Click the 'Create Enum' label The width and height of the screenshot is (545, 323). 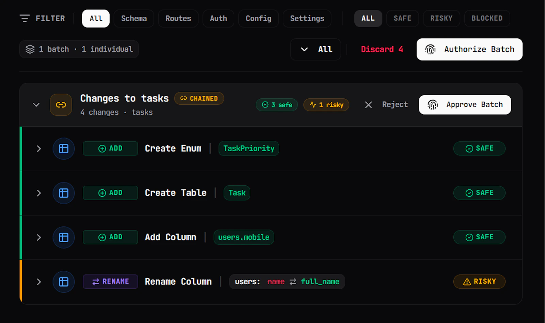tap(173, 149)
